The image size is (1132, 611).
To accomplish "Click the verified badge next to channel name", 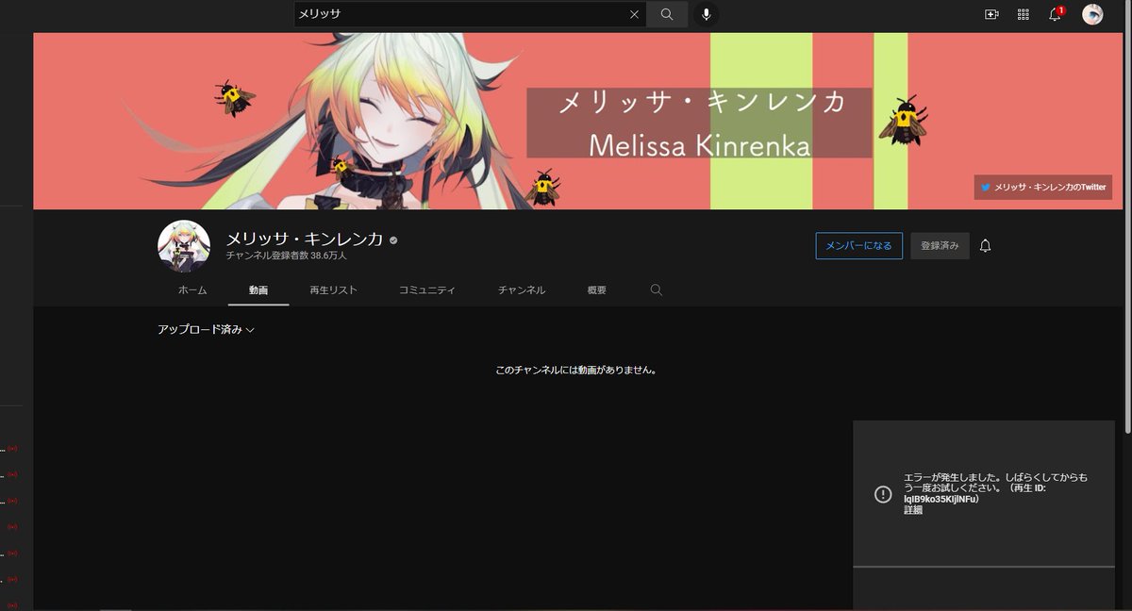I will tap(393, 240).
